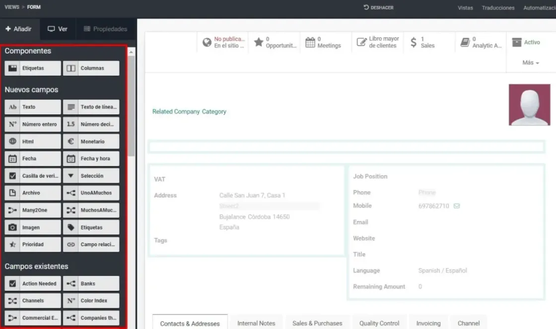Viewport: 556px width, 329px height.
Task: Open Vistas in the top bar
Action: pyautogui.click(x=465, y=8)
